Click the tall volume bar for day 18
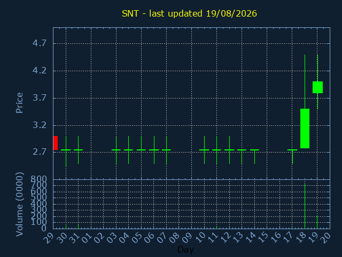 point(305,206)
